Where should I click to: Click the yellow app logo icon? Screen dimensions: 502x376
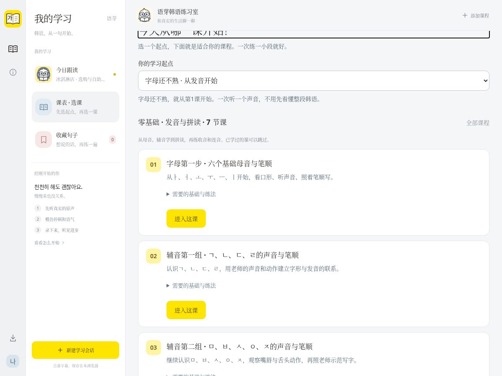[13, 19]
